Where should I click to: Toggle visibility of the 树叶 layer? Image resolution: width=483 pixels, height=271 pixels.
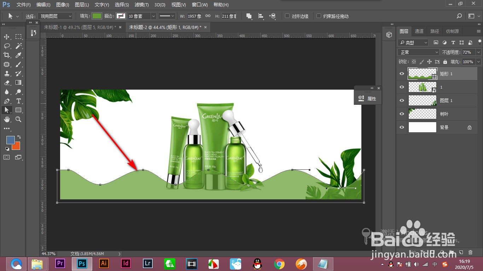pyautogui.click(x=402, y=114)
